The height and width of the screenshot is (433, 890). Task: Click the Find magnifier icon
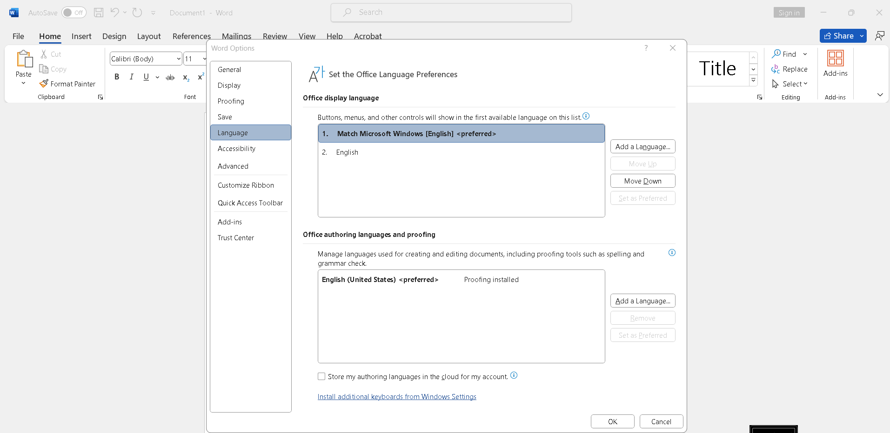click(776, 54)
